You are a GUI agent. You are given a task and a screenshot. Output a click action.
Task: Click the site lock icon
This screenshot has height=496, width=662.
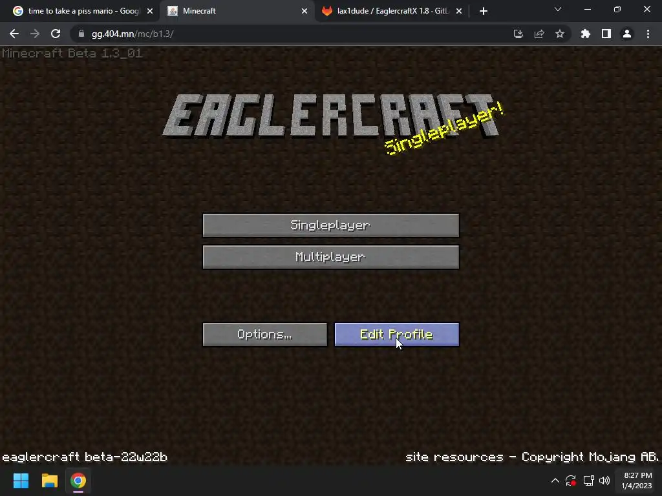click(x=81, y=34)
